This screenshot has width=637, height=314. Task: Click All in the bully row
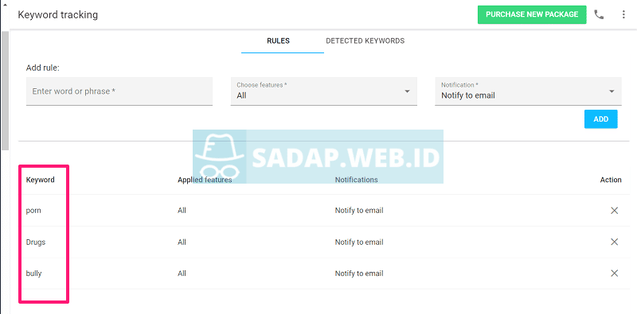tap(182, 273)
